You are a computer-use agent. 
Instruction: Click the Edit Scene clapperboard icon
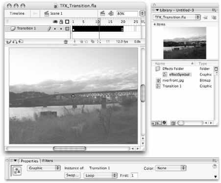(102, 13)
